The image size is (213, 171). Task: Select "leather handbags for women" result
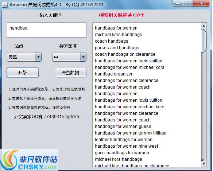124,140
